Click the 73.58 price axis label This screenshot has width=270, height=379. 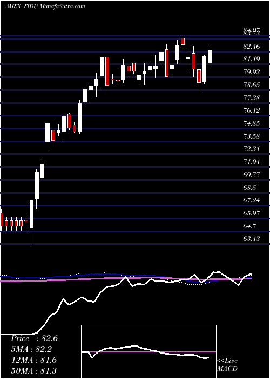pos(252,136)
